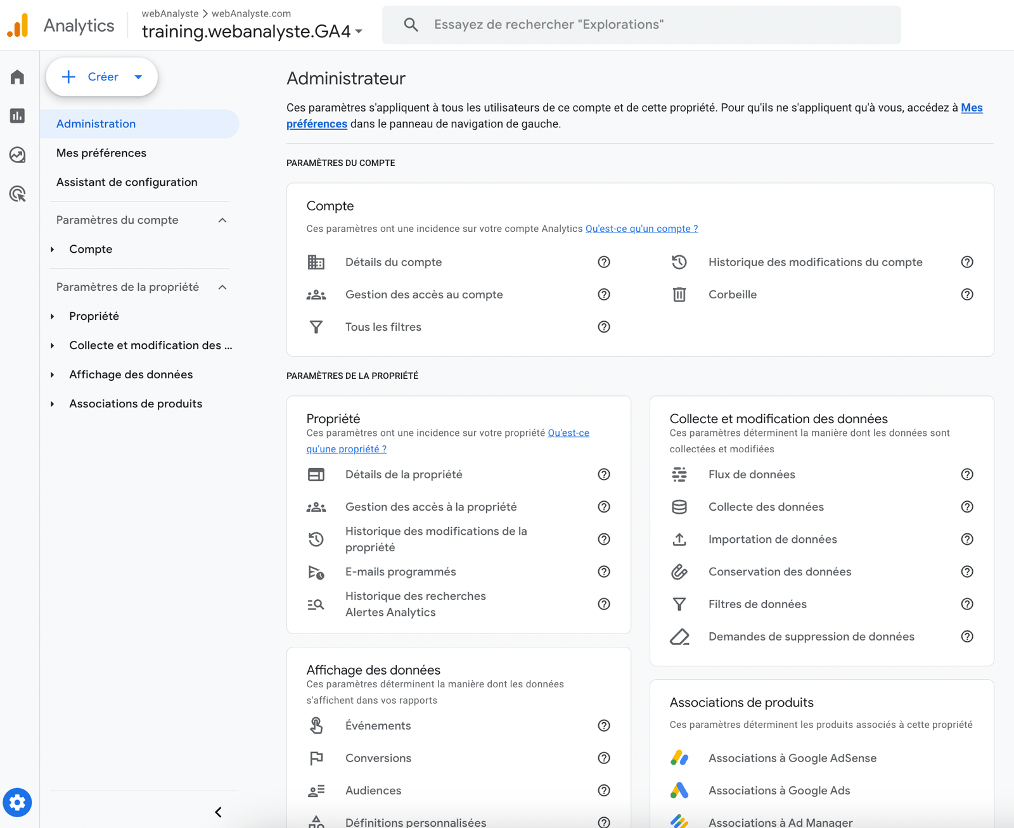Click the help icon beside Détails du compte
This screenshot has height=828, width=1014.
(x=604, y=262)
